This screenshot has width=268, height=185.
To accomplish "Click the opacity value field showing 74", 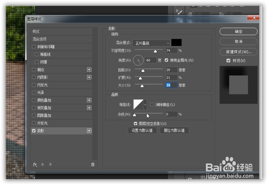I will point(172,51).
